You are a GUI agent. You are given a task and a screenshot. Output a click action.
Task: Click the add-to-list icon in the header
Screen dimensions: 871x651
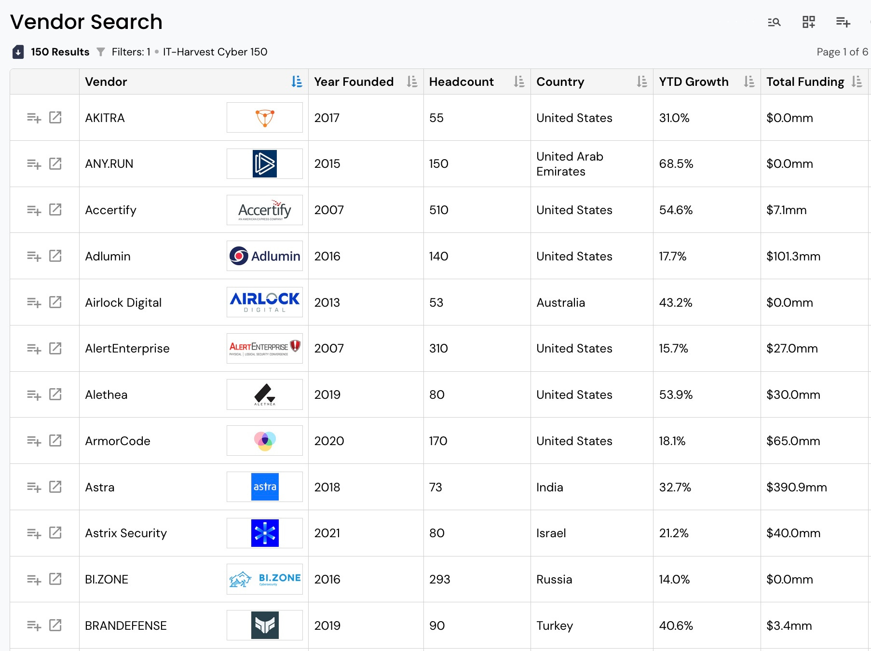(843, 22)
